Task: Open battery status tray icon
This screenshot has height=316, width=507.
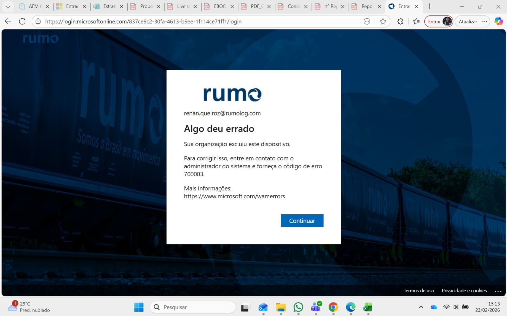Action: click(465, 307)
